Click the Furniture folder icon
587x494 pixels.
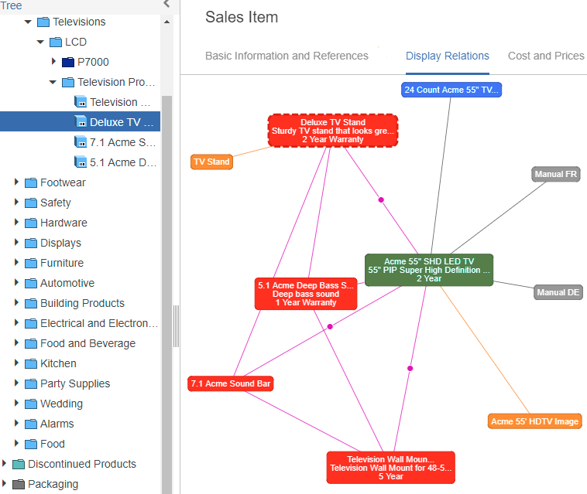(x=31, y=263)
